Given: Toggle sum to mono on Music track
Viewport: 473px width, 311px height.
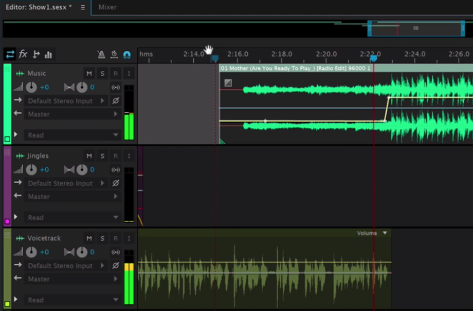Looking at the screenshot, I should point(116,87).
